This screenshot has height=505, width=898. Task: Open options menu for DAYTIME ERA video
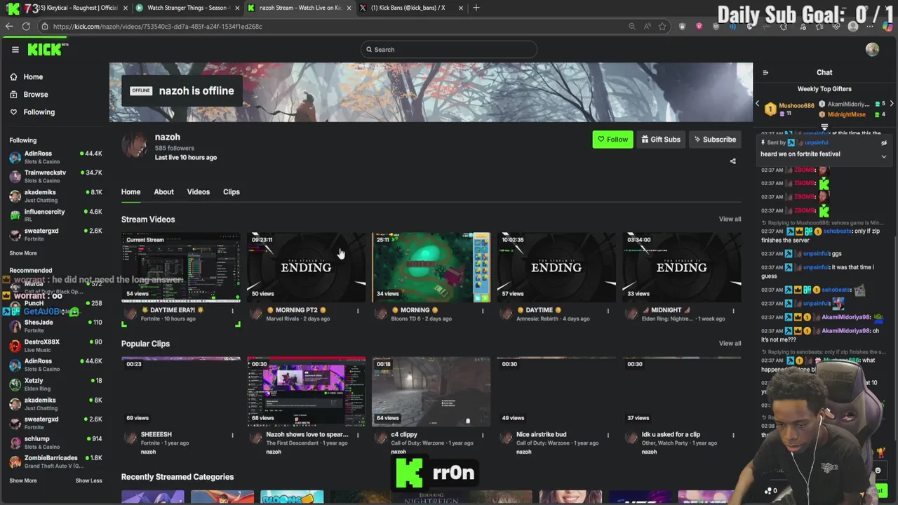coord(232,311)
